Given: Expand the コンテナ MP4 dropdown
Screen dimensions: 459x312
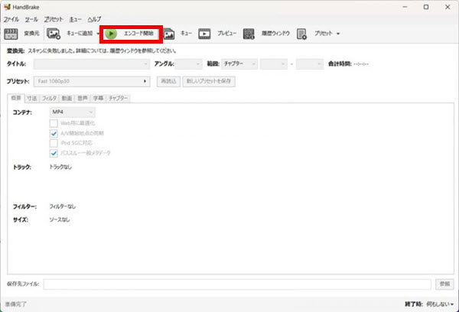Looking at the screenshot, I should point(77,112).
